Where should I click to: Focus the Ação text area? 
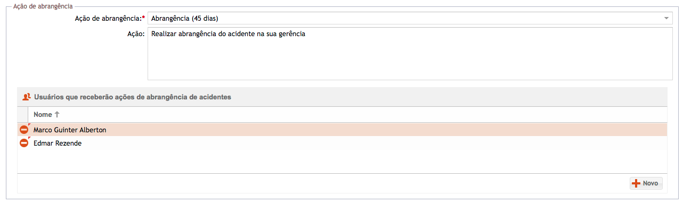point(410,54)
